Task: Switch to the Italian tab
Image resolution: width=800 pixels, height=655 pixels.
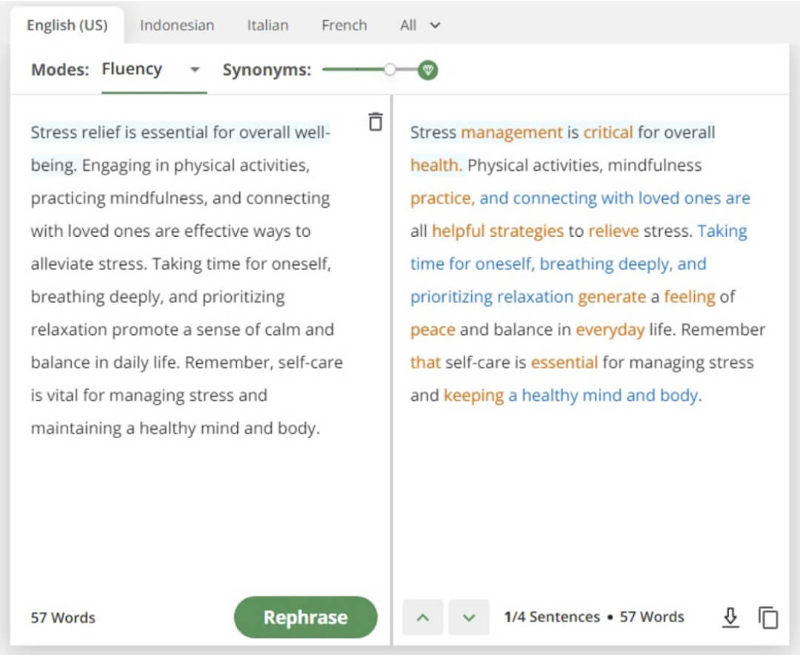Action: click(x=267, y=25)
